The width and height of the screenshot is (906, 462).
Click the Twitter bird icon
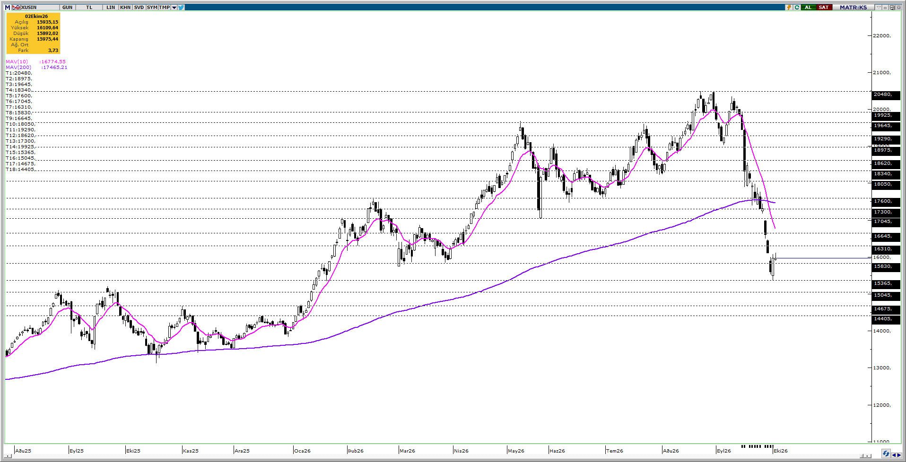(181, 8)
